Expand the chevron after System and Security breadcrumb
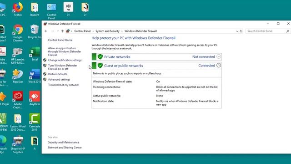The image size is (291, 164). pos(122,31)
